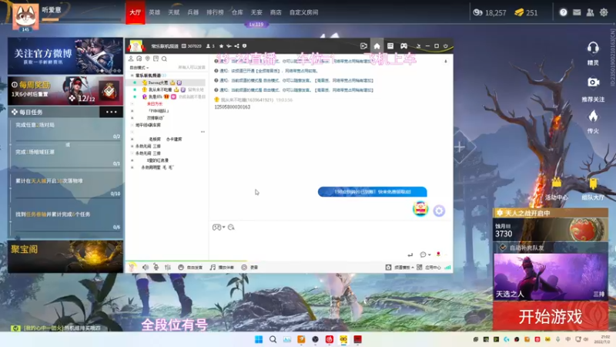Toggle 录音 recording in YY bottom bar
This screenshot has height=347, width=616.
click(249, 267)
